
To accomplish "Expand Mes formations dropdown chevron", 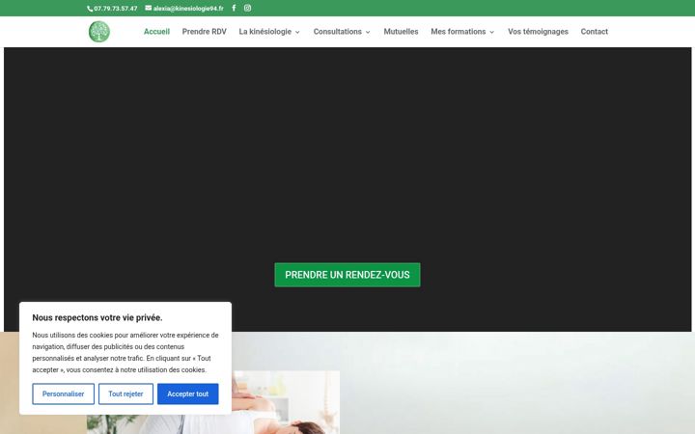I will coord(491,32).
